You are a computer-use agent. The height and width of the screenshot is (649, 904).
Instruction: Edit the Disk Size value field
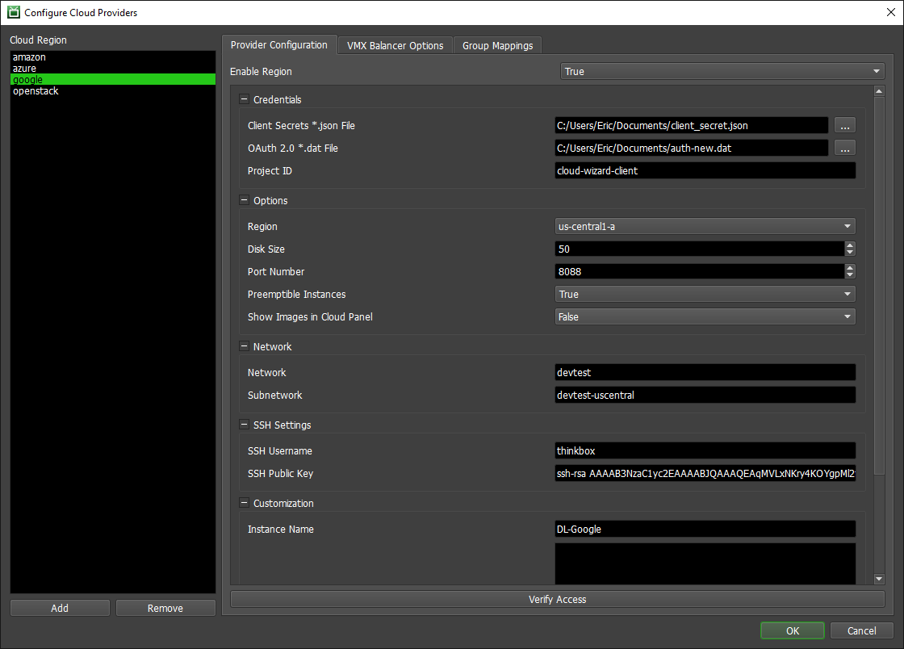click(699, 249)
